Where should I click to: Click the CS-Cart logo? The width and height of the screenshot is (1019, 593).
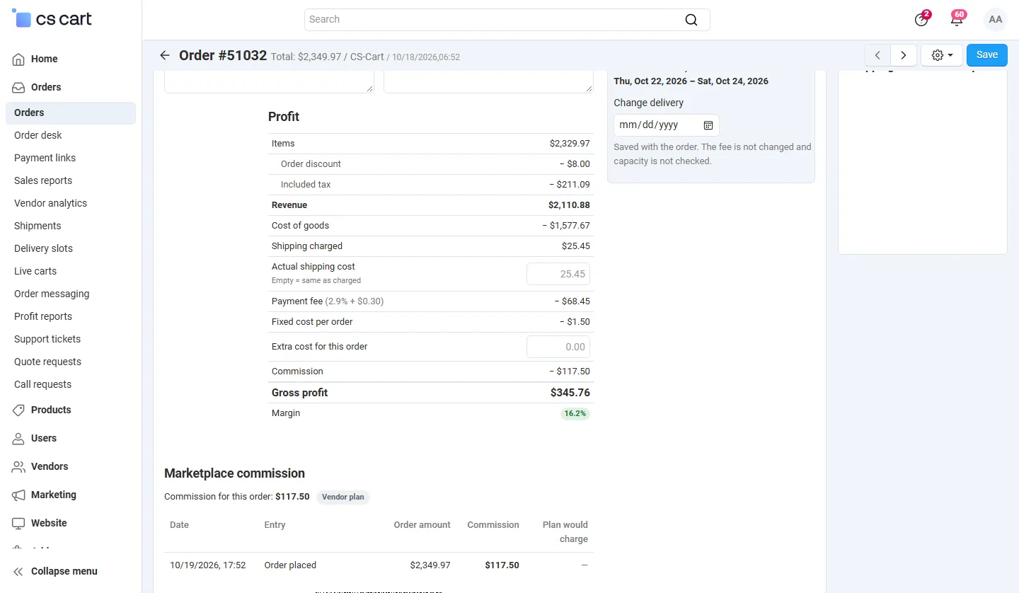pos(52,19)
